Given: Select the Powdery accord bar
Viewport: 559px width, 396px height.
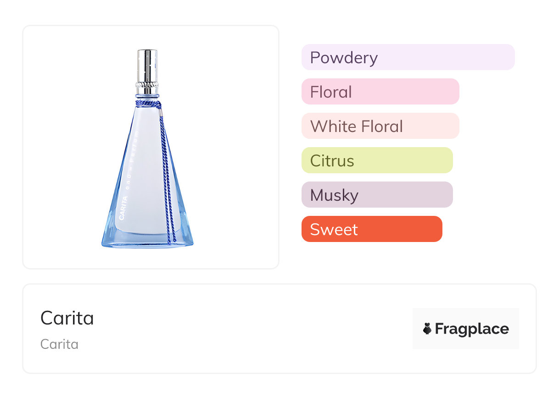Looking at the screenshot, I should (408, 57).
